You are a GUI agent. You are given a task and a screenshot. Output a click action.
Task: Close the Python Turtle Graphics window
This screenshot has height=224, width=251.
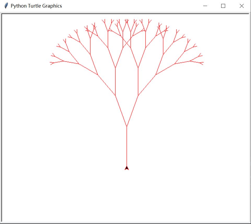pos(242,6)
